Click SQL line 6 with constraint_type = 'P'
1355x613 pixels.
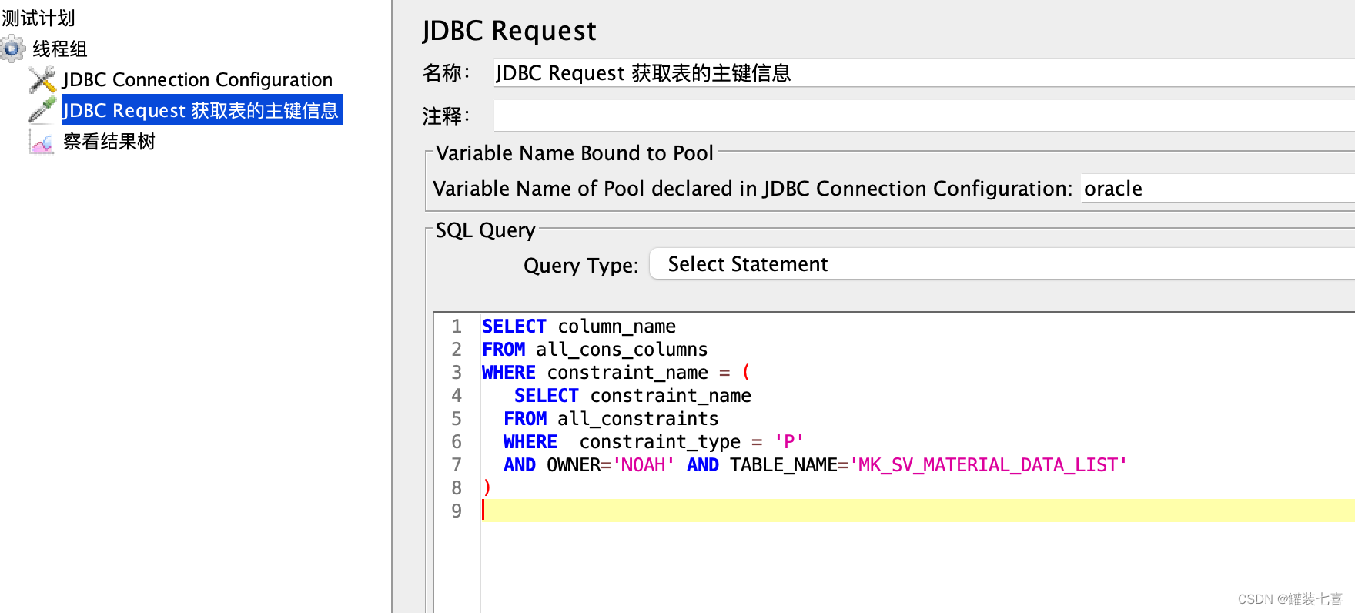click(654, 442)
